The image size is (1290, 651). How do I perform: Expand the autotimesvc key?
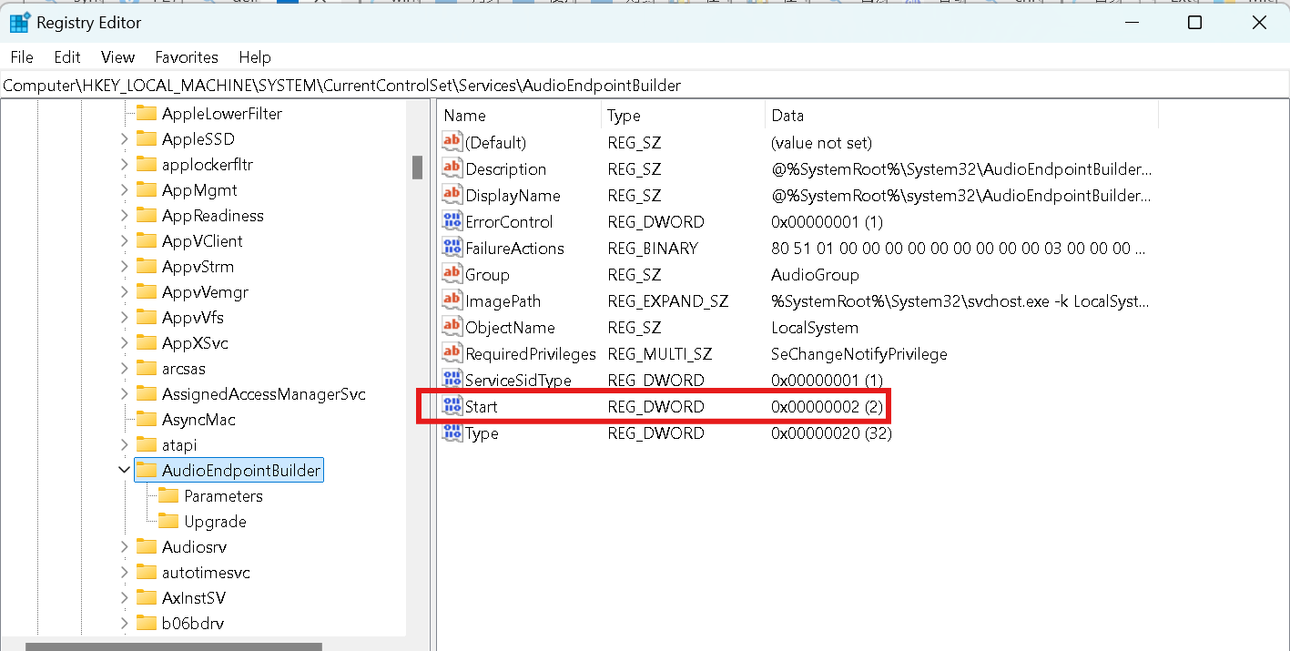pyautogui.click(x=125, y=573)
